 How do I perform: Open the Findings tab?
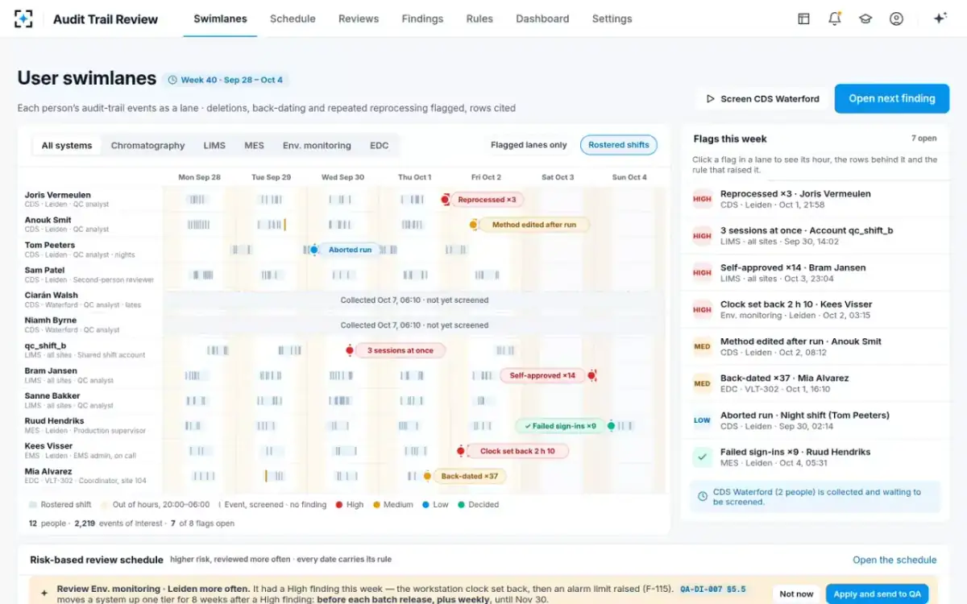click(x=422, y=19)
